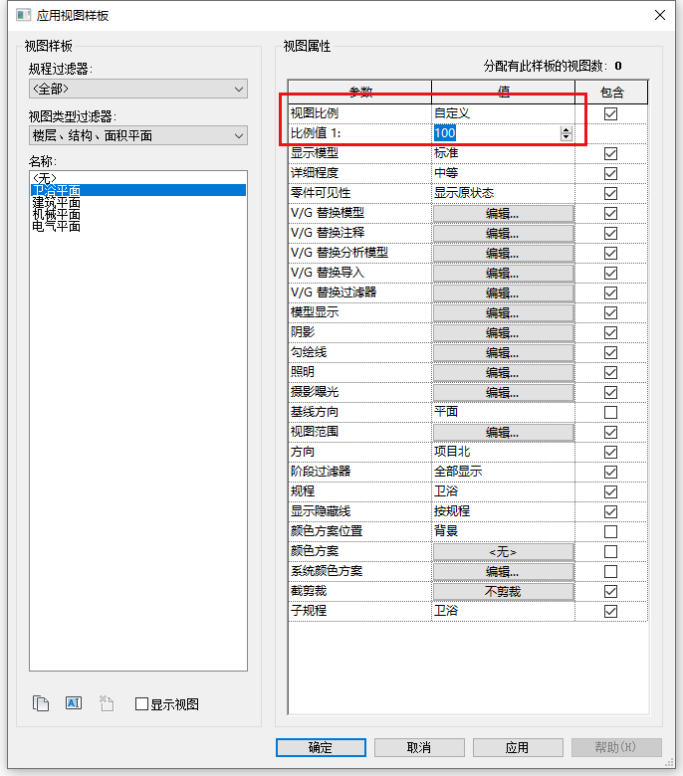Image resolution: width=683 pixels, height=776 pixels.
Task: Click 编辑 button for 模型显示
Action: pyautogui.click(x=503, y=312)
